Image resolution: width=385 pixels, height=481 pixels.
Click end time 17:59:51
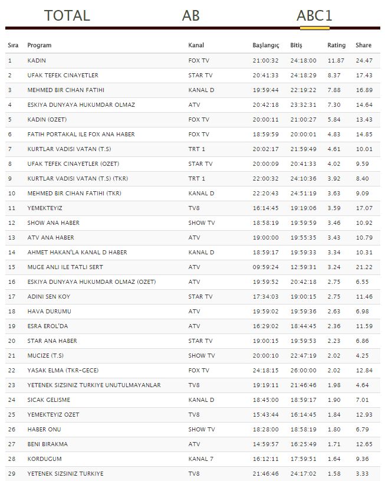[x=304, y=459]
